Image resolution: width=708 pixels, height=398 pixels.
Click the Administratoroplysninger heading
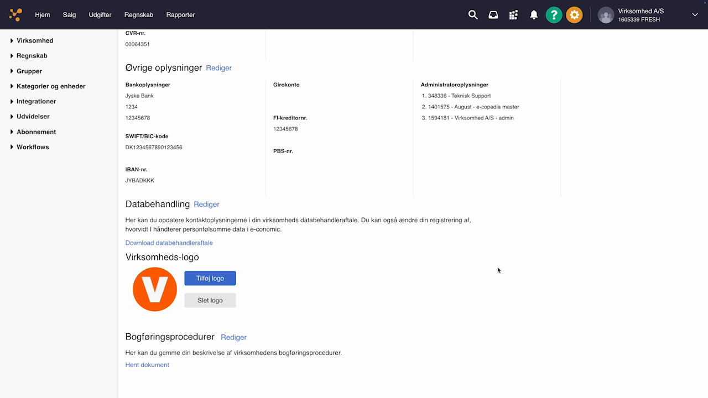pyautogui.click(x=455, y=85)
